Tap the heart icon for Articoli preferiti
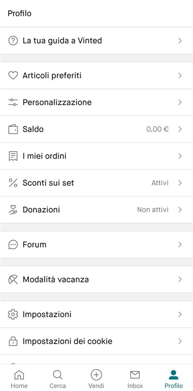193x391 pixels. click(x=13, y=75)
